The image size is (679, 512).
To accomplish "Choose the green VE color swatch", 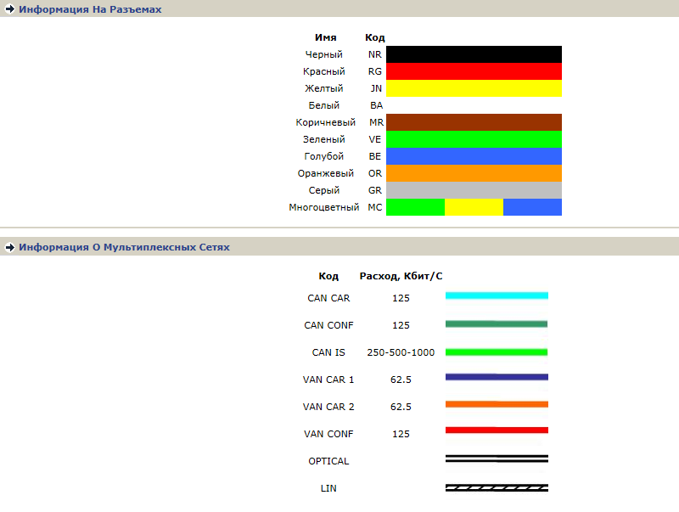I will click(474, 139).
